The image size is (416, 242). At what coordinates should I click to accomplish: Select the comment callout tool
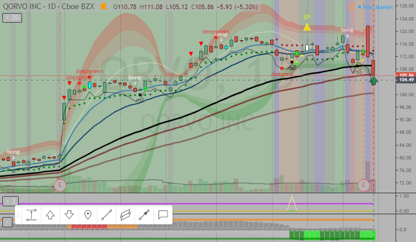coord(162,215)
